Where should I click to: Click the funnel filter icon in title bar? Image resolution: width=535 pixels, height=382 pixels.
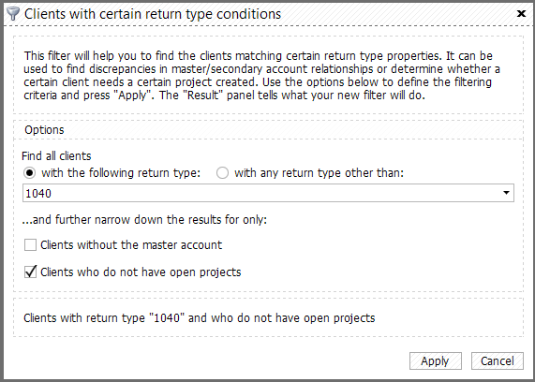pyautogui.click(x=13, y=14)
